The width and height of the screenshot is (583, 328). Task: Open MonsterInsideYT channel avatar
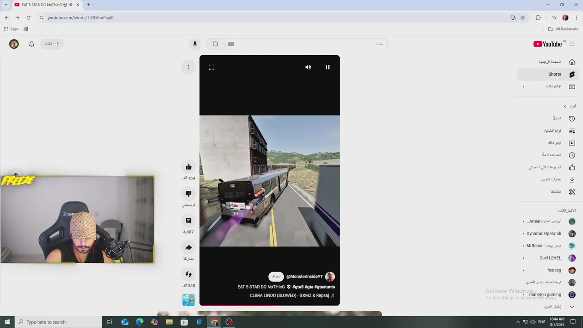point(330,277)
